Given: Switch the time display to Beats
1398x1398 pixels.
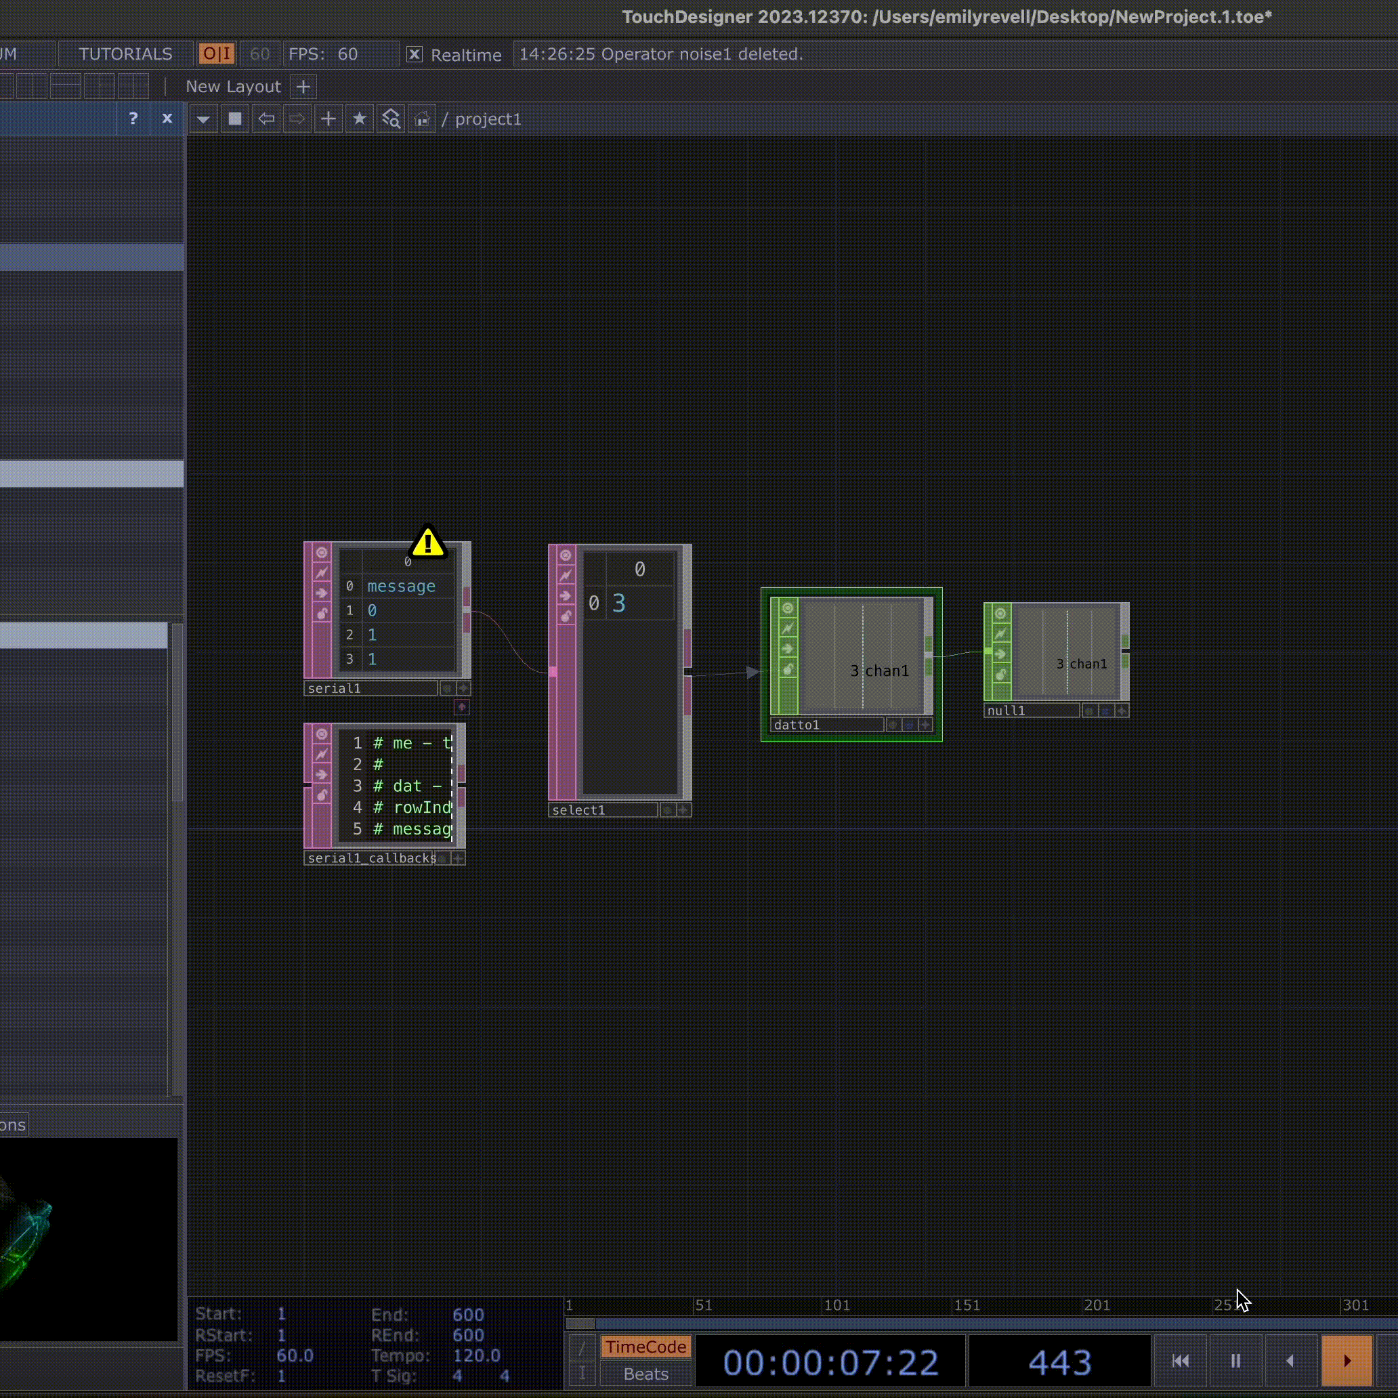Looking at the screenshot, I should click(645, 1374).
